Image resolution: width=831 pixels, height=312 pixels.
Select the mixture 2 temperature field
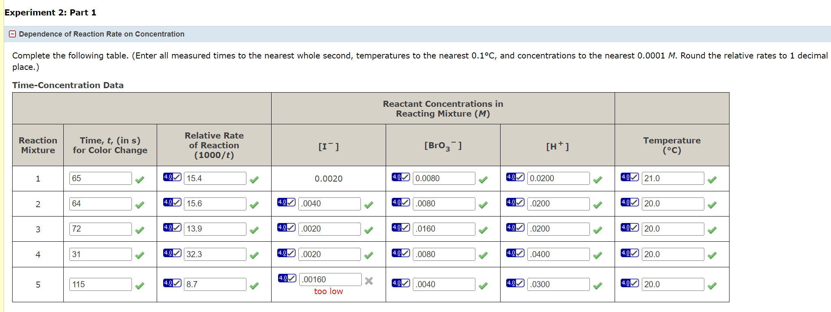[673, 204]
